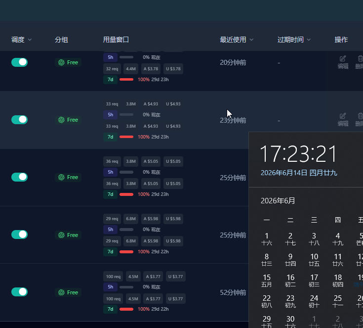Open sort arrow next to 过期时间 header
The height and width of the screenshot is (328, 363).
point(309,40)
